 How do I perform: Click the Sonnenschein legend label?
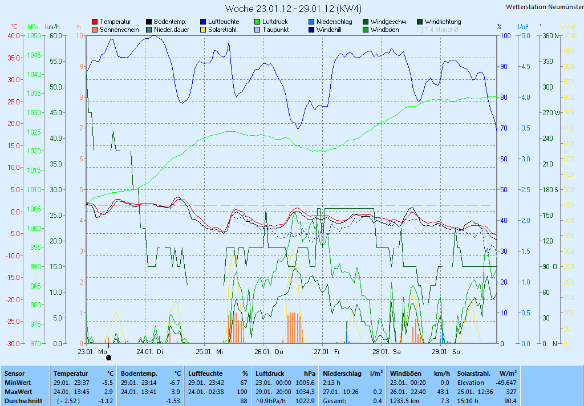119,30
